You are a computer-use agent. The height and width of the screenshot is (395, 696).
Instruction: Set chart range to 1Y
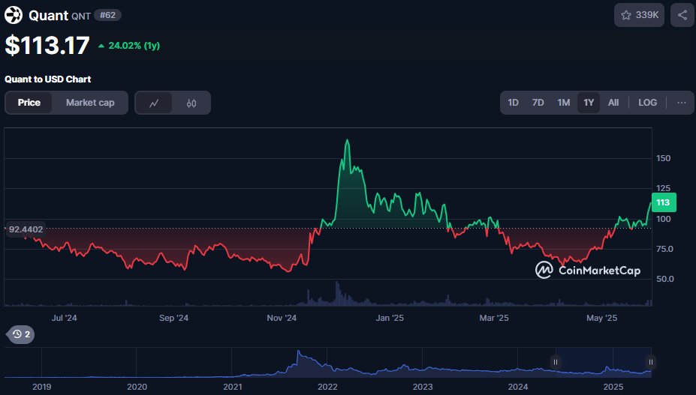pyautogui.click(x=589, y=103)
